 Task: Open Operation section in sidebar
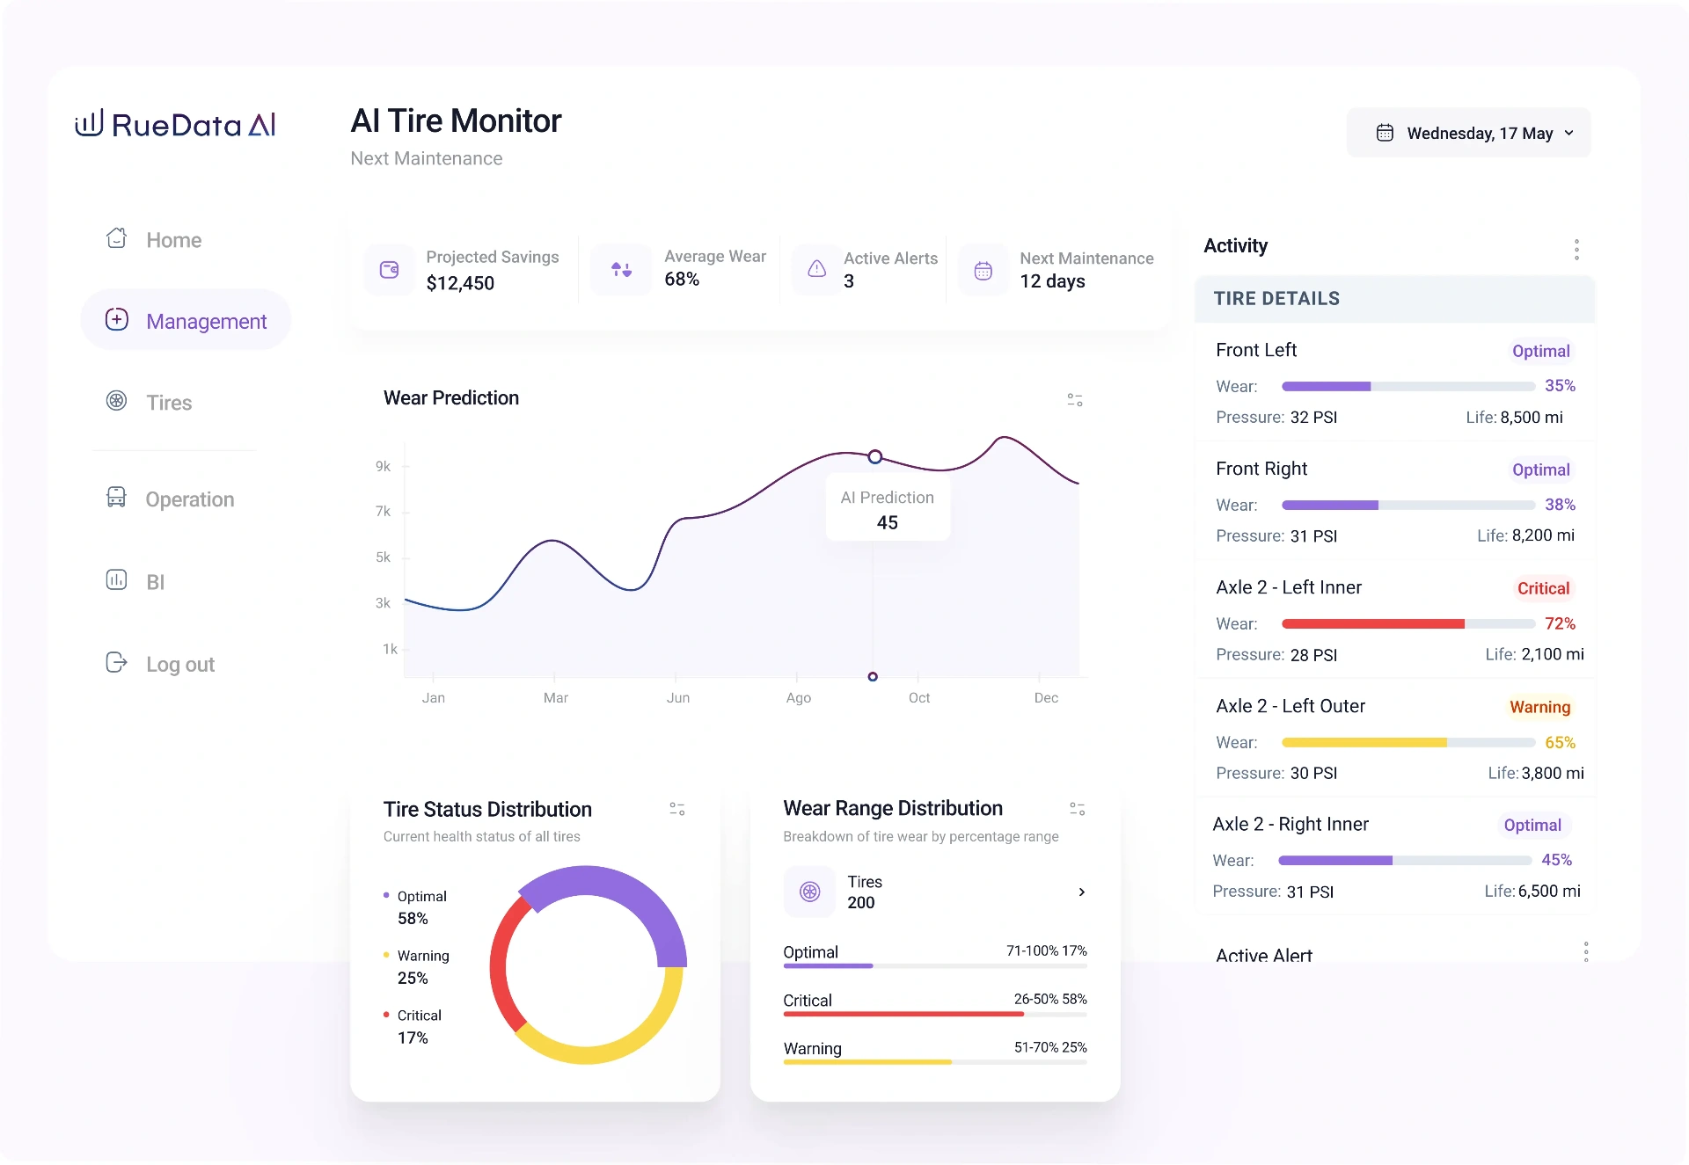(190, 499)
